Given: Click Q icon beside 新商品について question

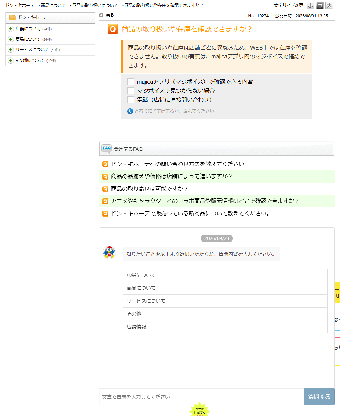Looking at the screenshot, I should click(105, 214).
